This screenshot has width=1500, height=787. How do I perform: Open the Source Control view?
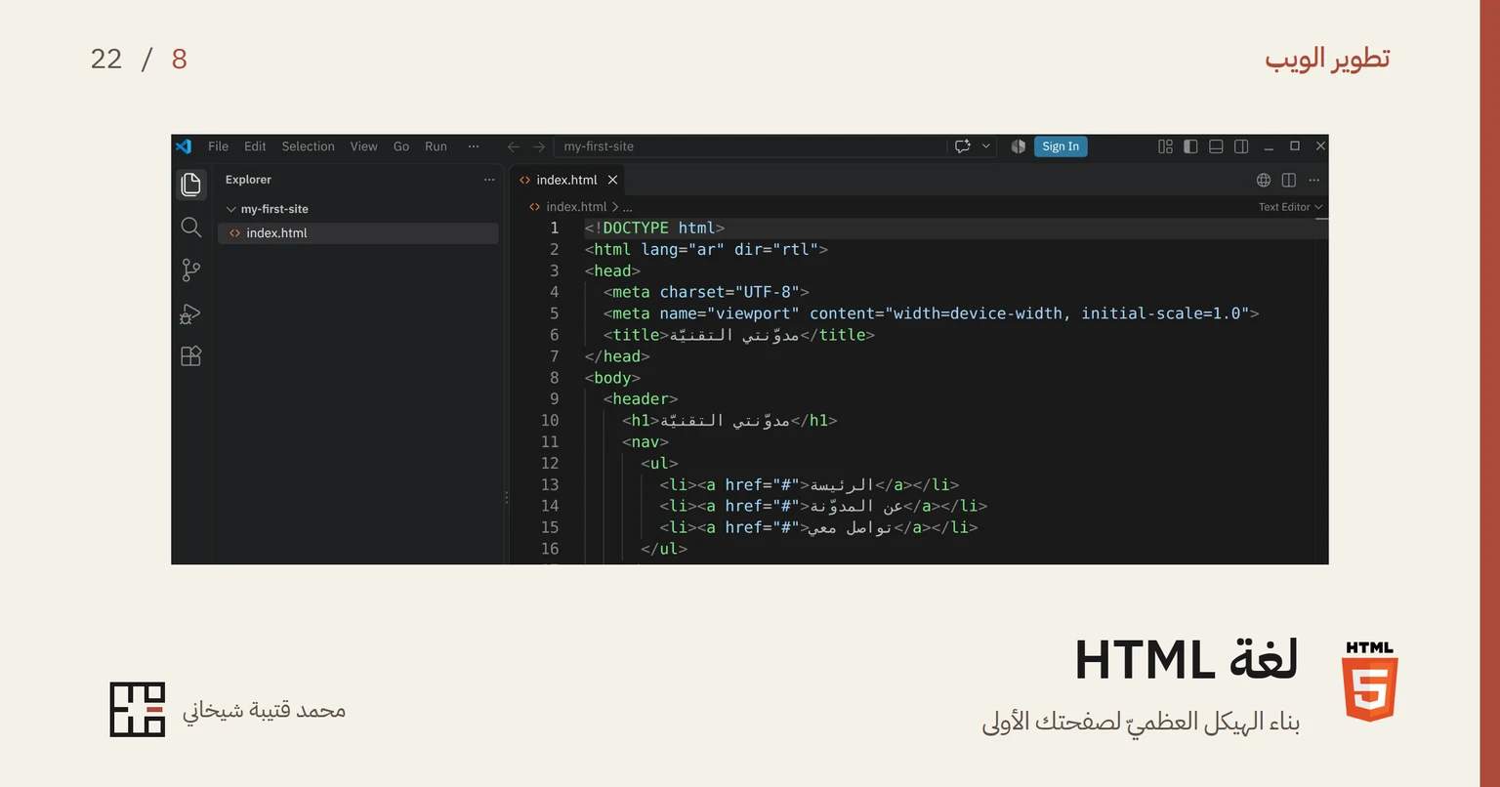pos(191,270)
